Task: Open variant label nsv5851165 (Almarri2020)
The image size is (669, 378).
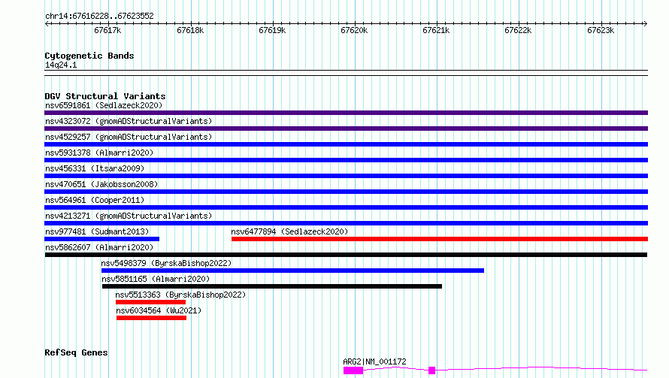Action: [156, 279]
